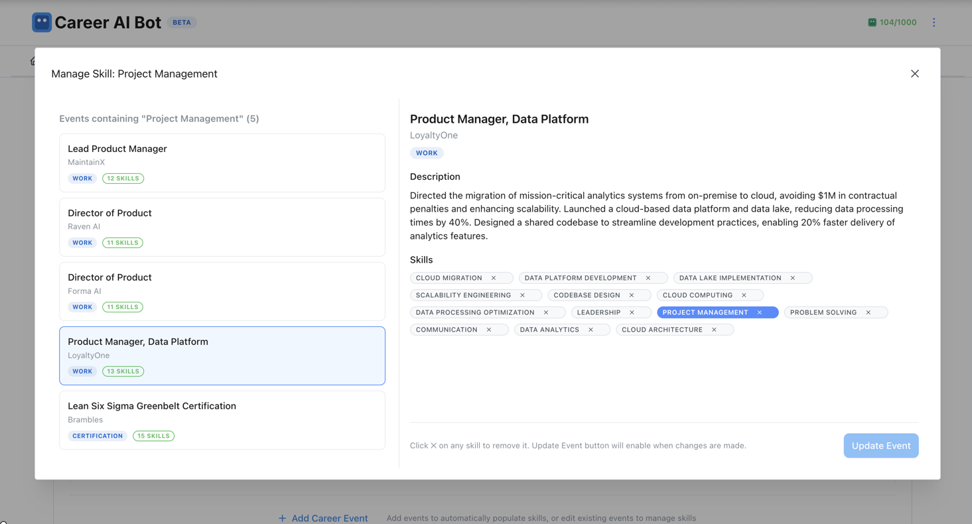Viewport: 972px width, 524px height.
Task: Click the BETA badge
Action: (182, 23)
